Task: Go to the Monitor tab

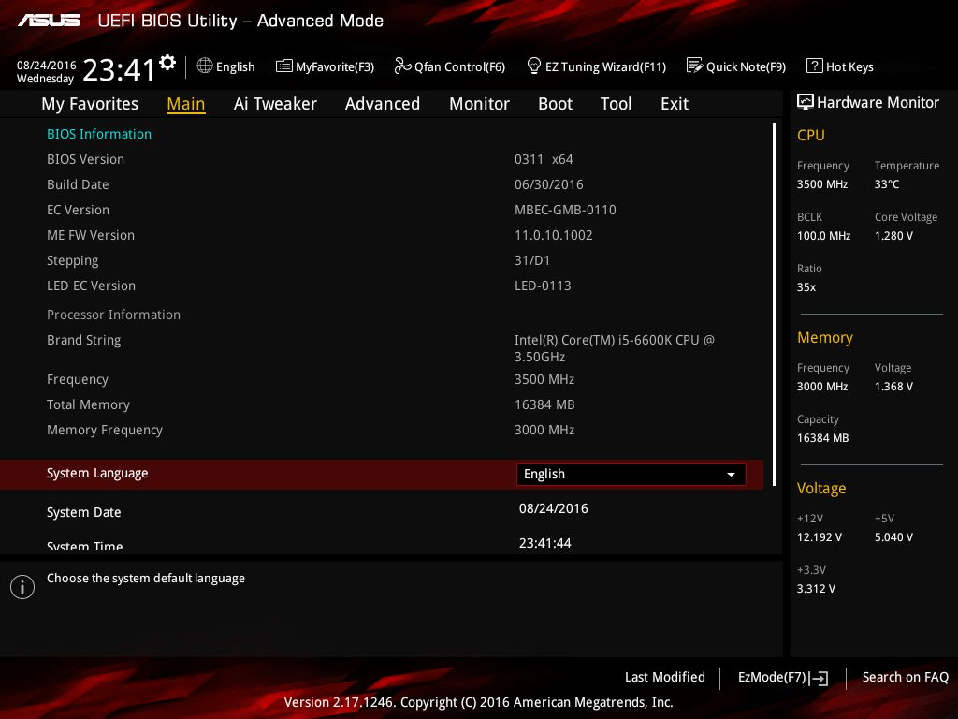Action: point(479,104)
